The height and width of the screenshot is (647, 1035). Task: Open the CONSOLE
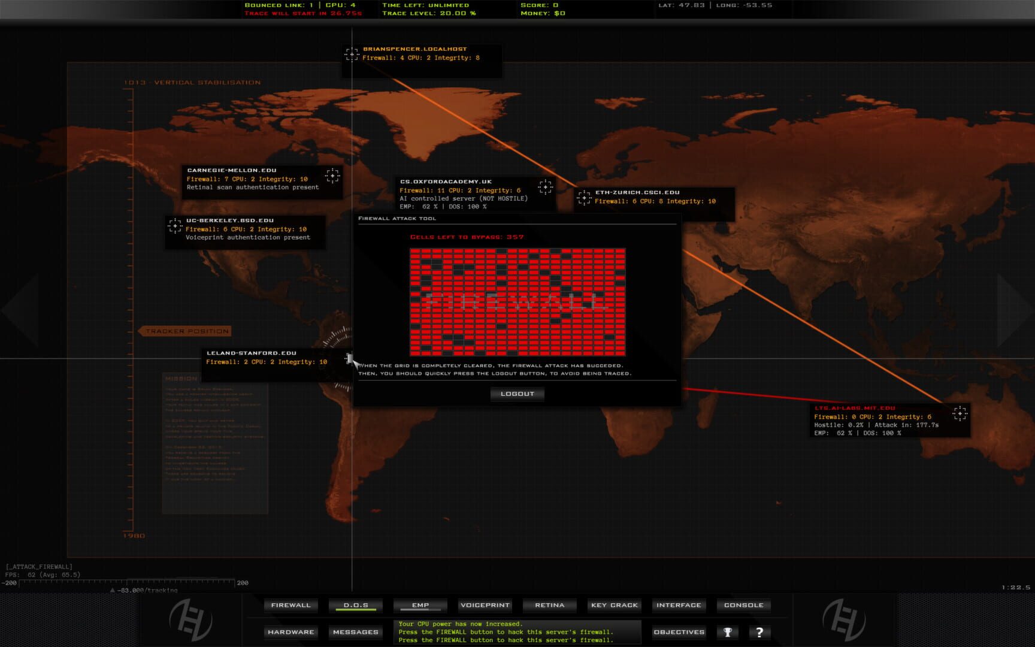743,605
